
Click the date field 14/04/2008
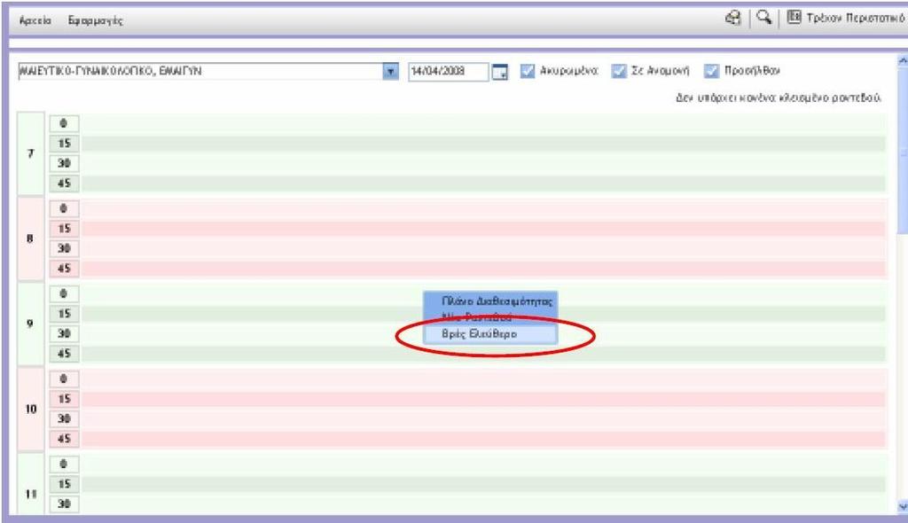(x=448, y=71)
